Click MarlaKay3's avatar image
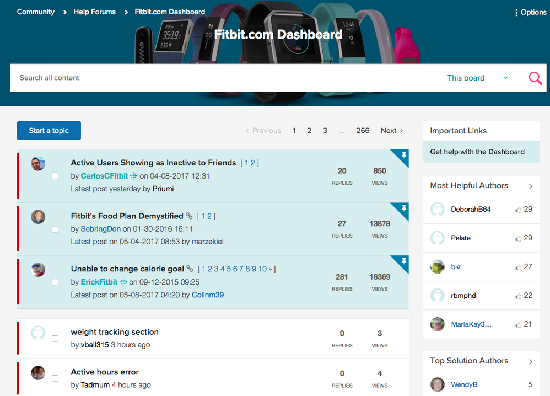This screenshot has width=550, height=396. 438,324
